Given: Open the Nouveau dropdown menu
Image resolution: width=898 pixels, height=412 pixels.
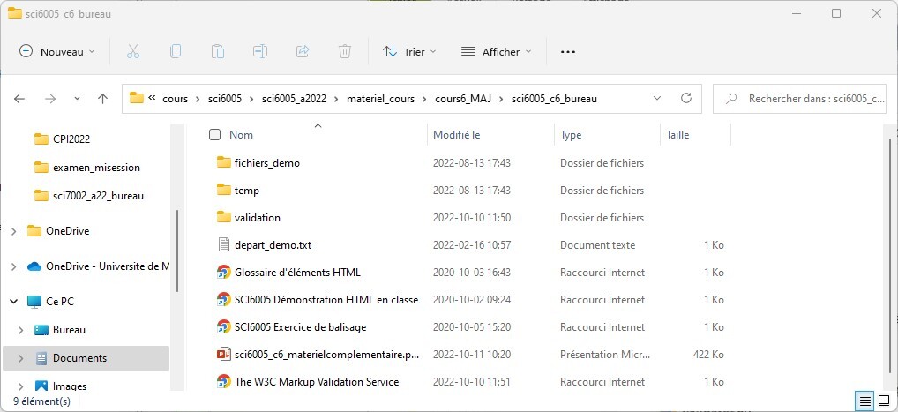Looking at the screenshot, I should [x=57, y=52].
